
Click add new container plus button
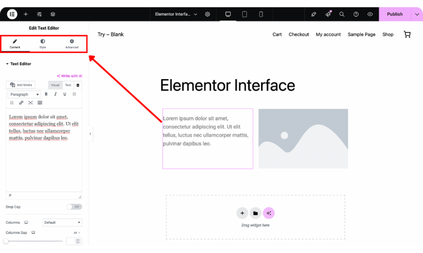(x=242, y=213)
